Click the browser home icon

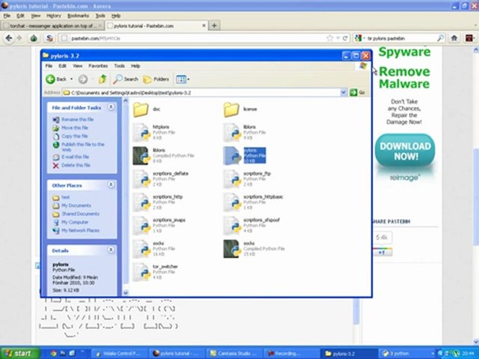coord(454,38)
